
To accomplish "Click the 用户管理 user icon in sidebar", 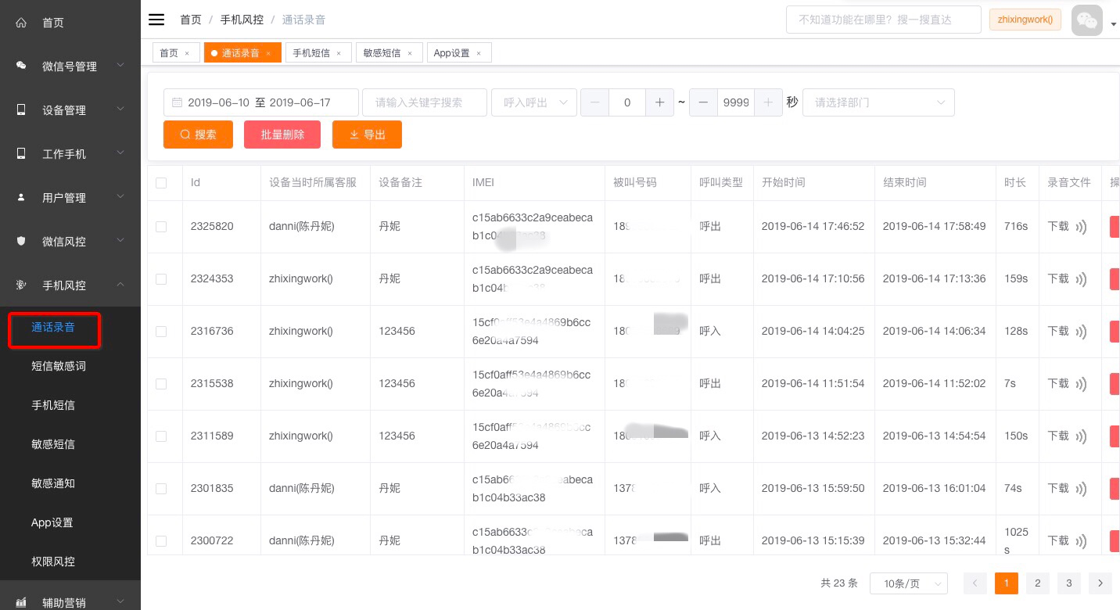I will [x=21, y=198].
